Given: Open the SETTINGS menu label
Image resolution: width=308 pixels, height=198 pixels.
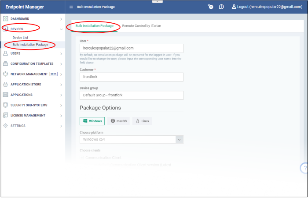Looking at the screenshot, I should tap(18, 126).
